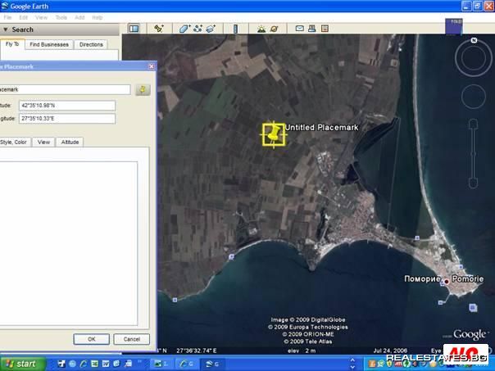Click the red Pomorie place dot

pos(447,282)
